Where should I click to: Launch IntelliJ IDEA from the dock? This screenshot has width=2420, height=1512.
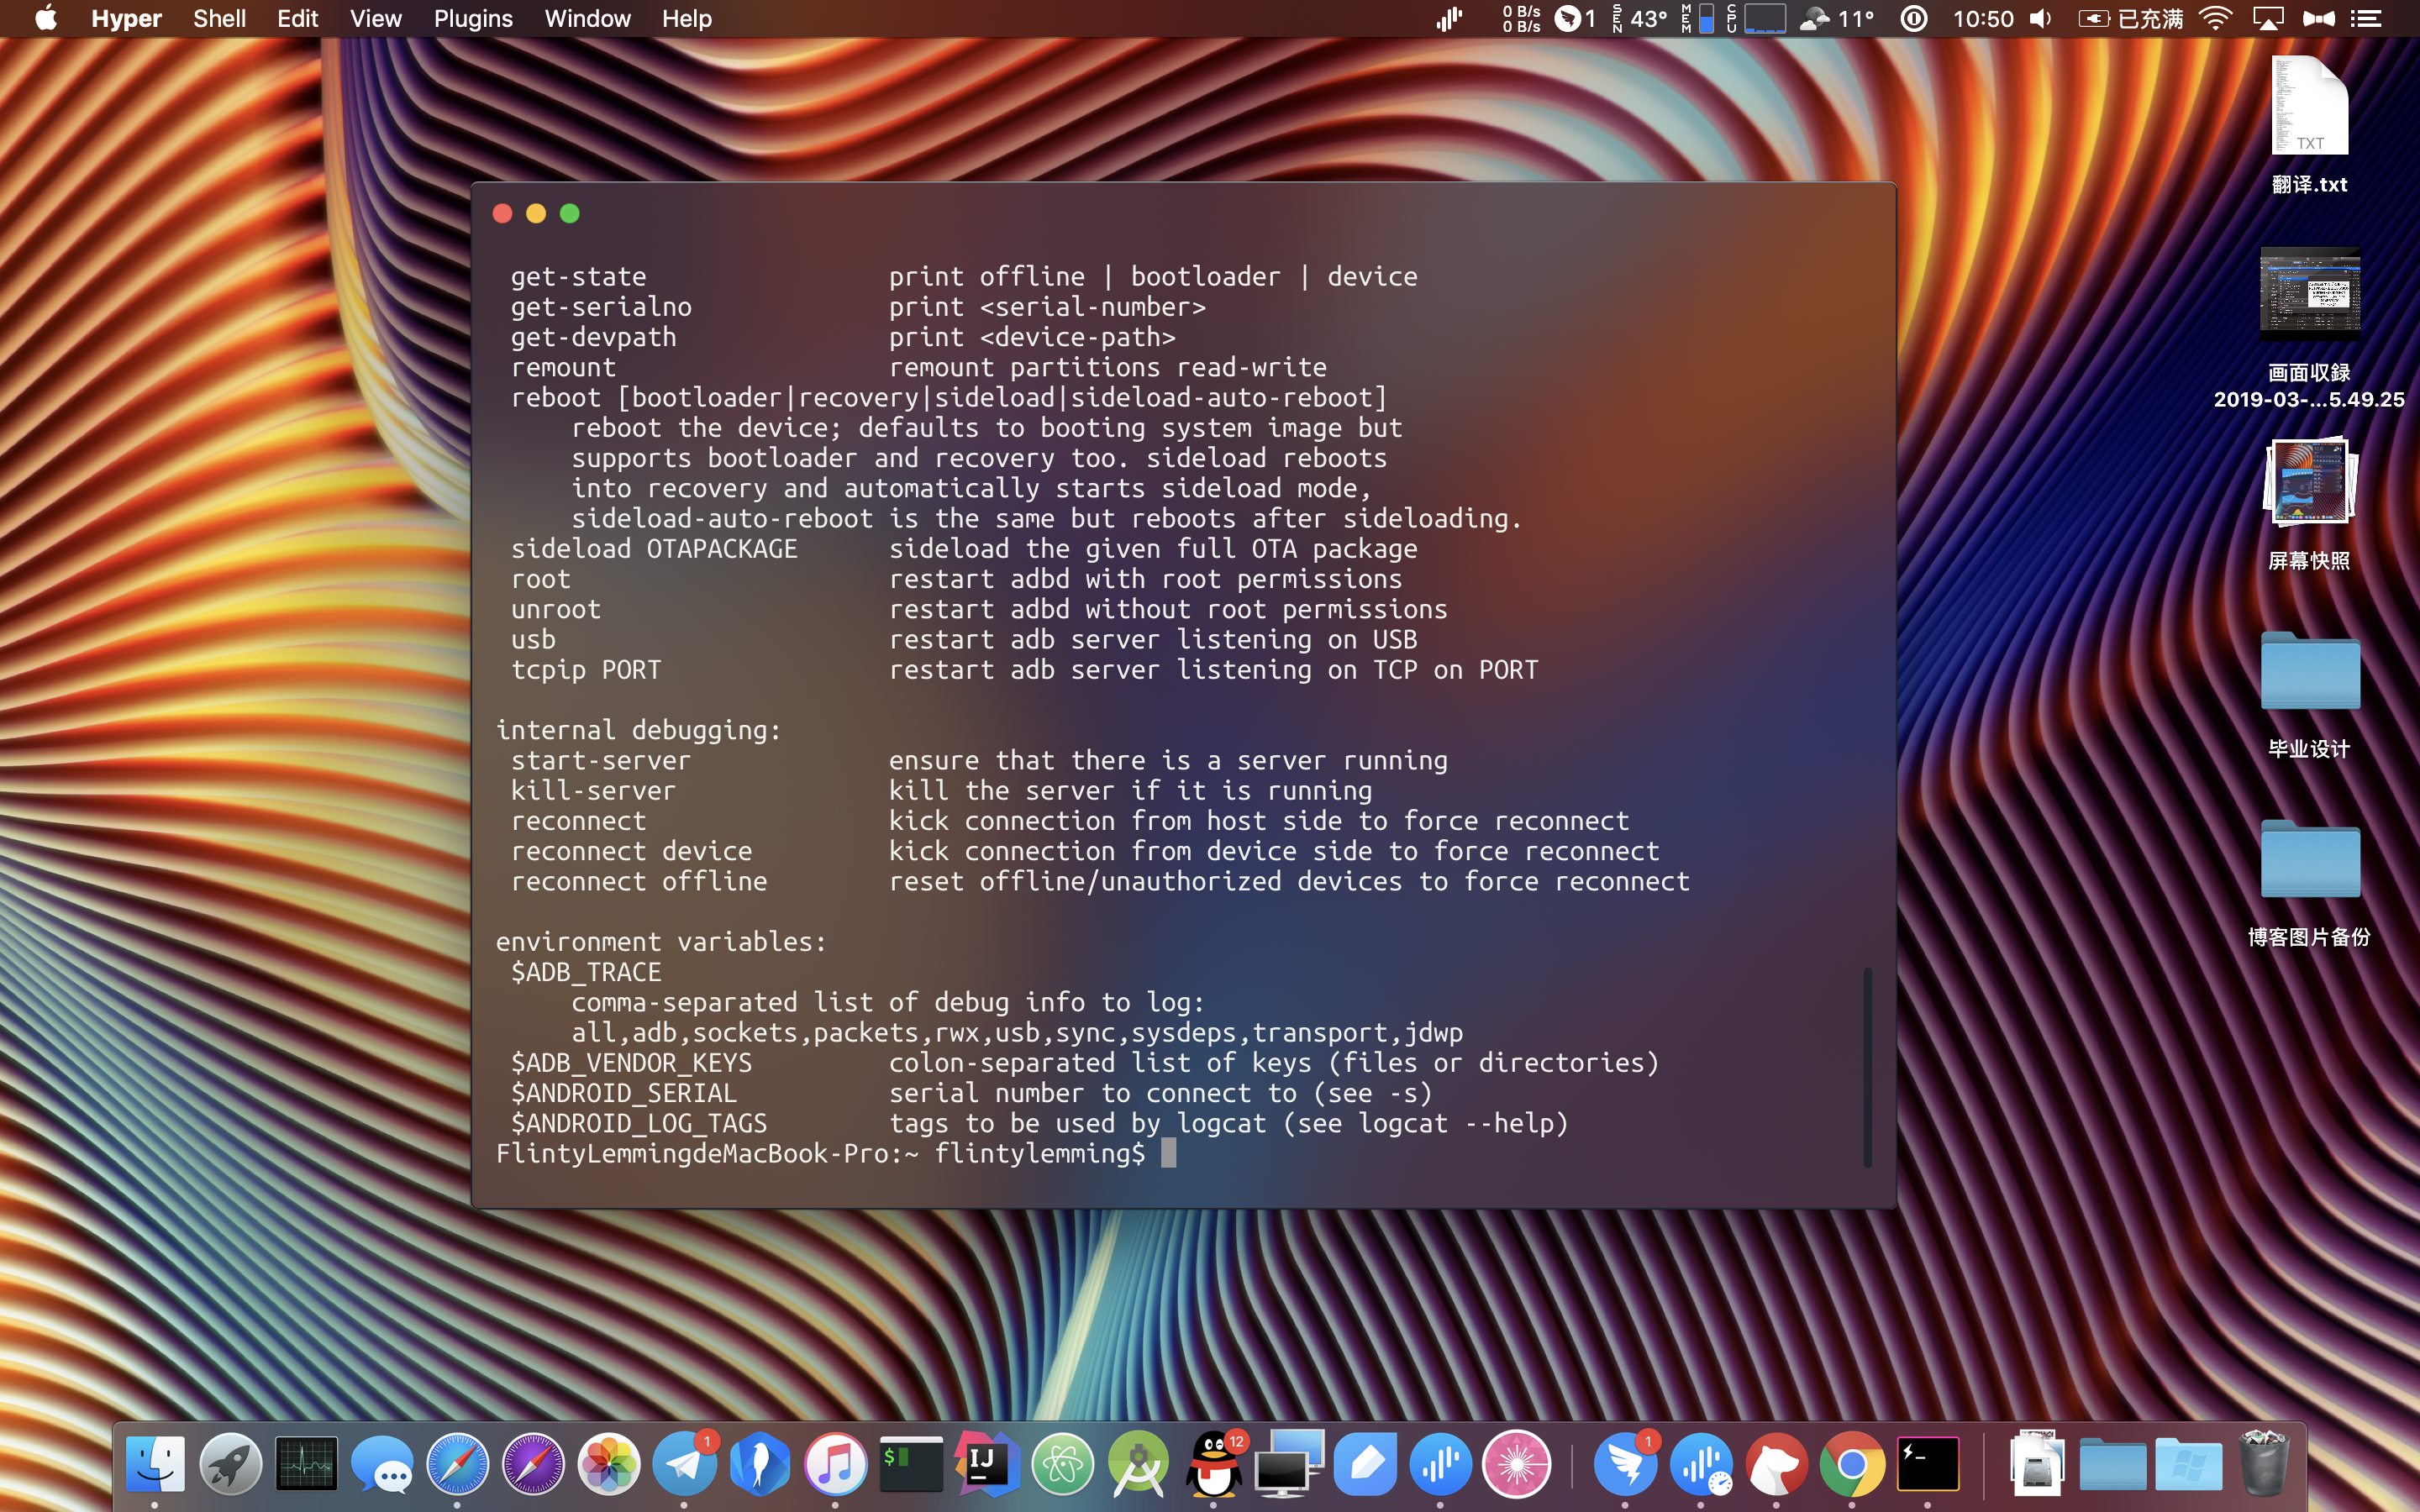click(986, 1464)
